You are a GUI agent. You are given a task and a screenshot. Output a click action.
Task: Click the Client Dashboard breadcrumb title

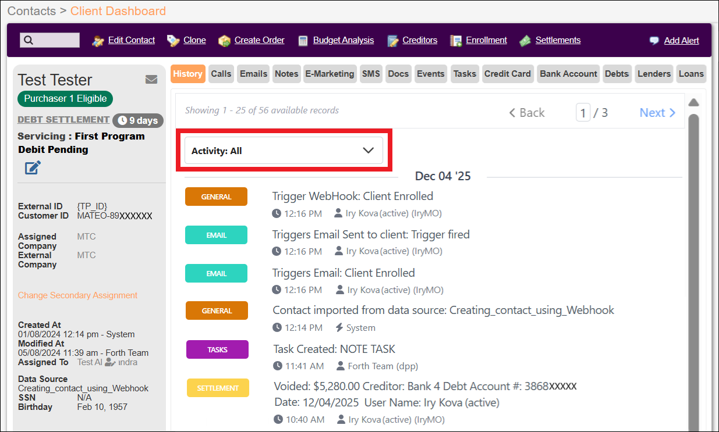(118, 11)
